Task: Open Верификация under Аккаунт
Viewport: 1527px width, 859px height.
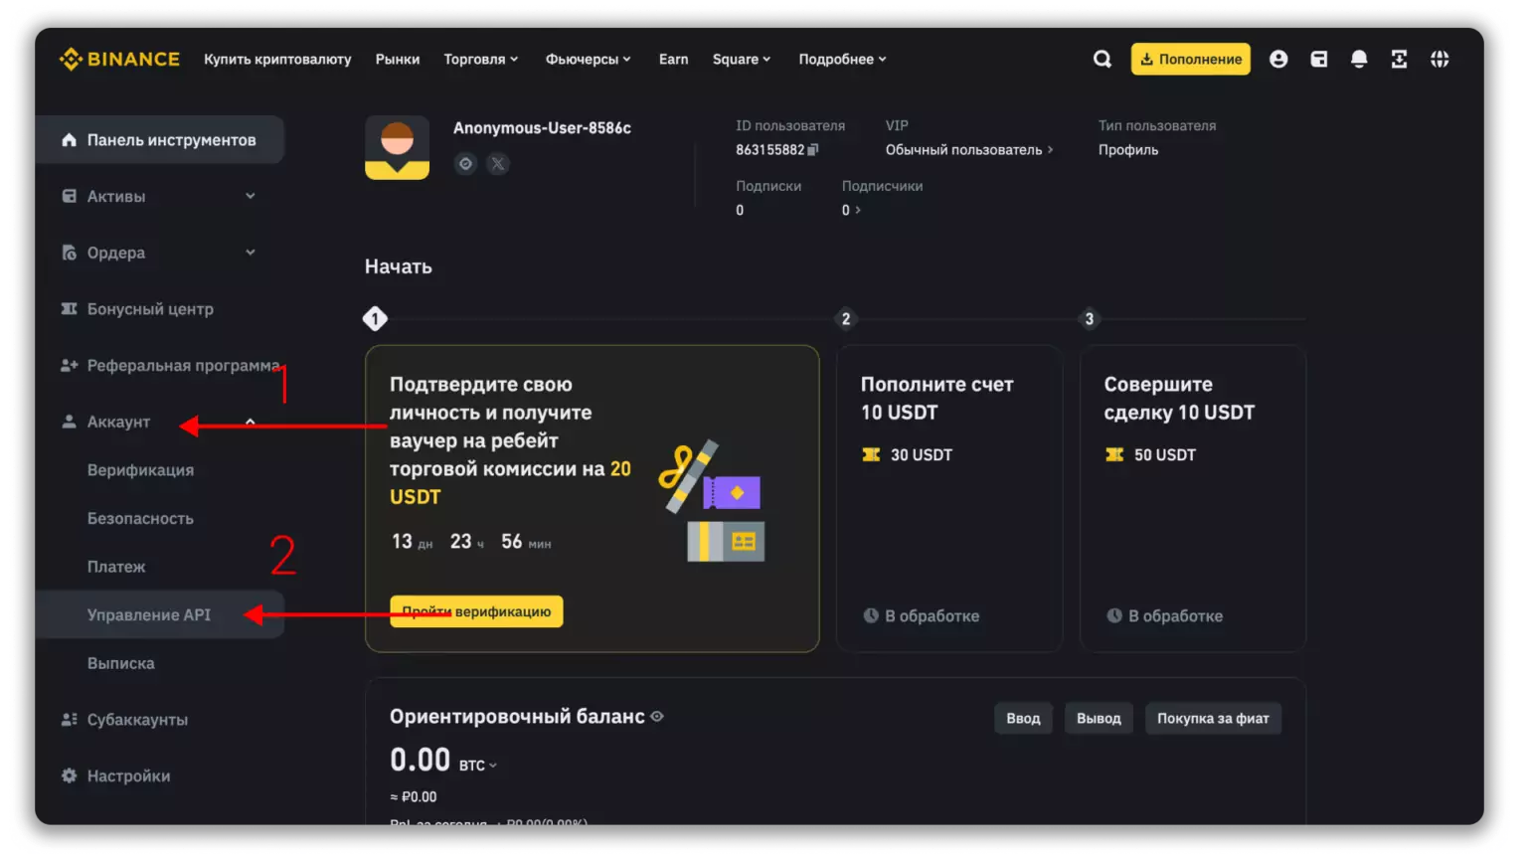Action: pyautogui.click(x=140, y=470)
